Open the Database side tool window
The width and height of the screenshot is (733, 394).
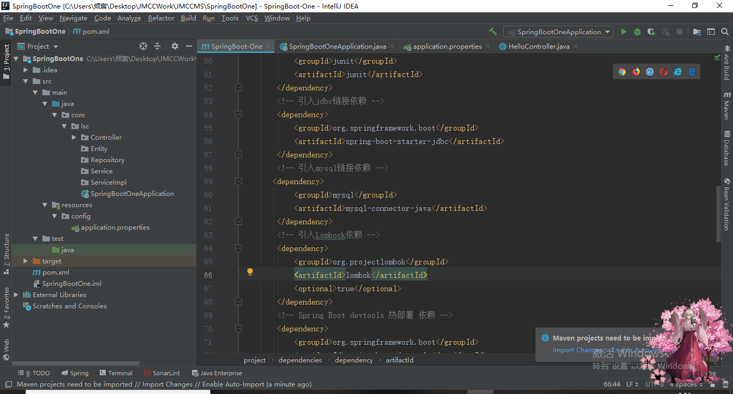[x=727, y=148]
